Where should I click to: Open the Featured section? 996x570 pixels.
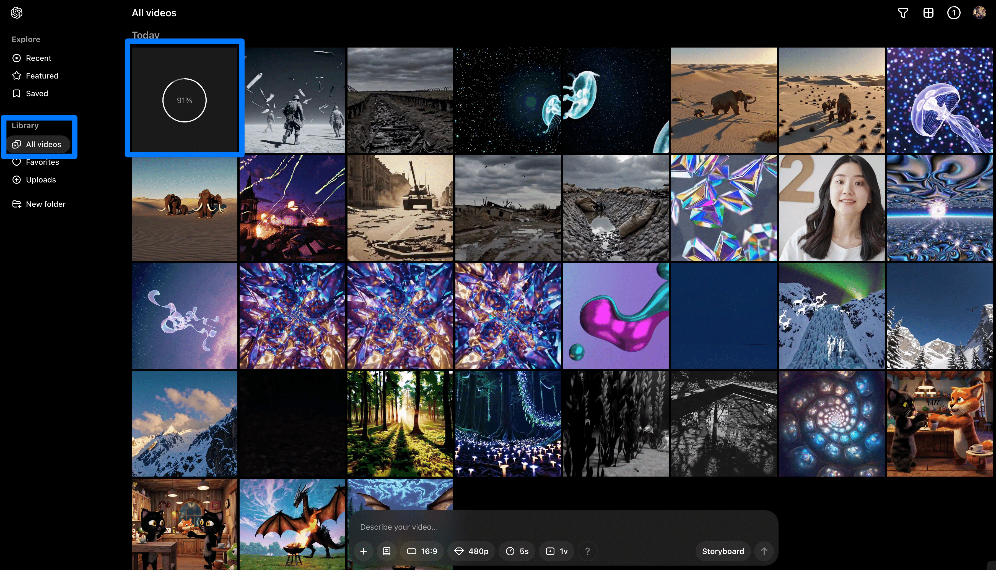[42, 75]
